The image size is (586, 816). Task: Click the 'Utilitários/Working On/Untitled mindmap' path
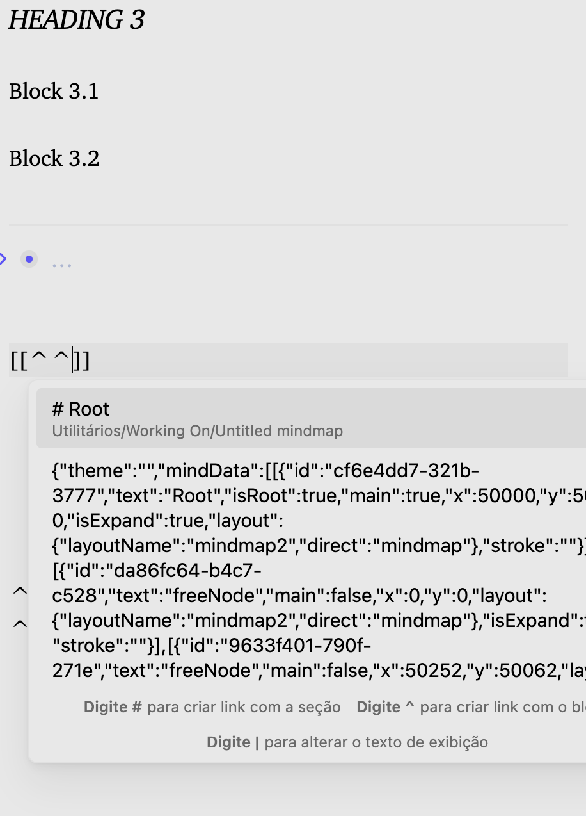[197, 431]
